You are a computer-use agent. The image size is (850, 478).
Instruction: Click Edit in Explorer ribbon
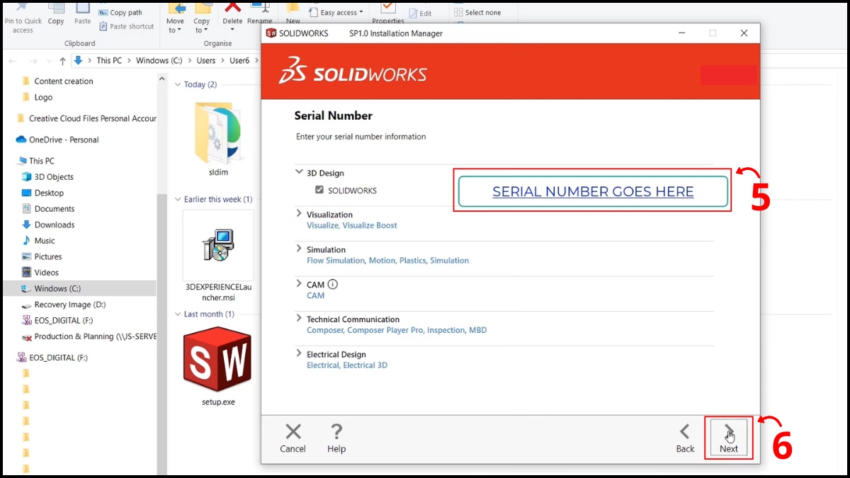pyautogui.click(x=420, y=13)
